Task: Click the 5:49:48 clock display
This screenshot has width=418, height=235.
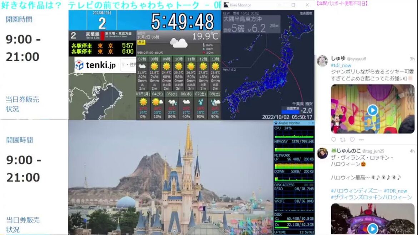Action: (x=182, y=21)
